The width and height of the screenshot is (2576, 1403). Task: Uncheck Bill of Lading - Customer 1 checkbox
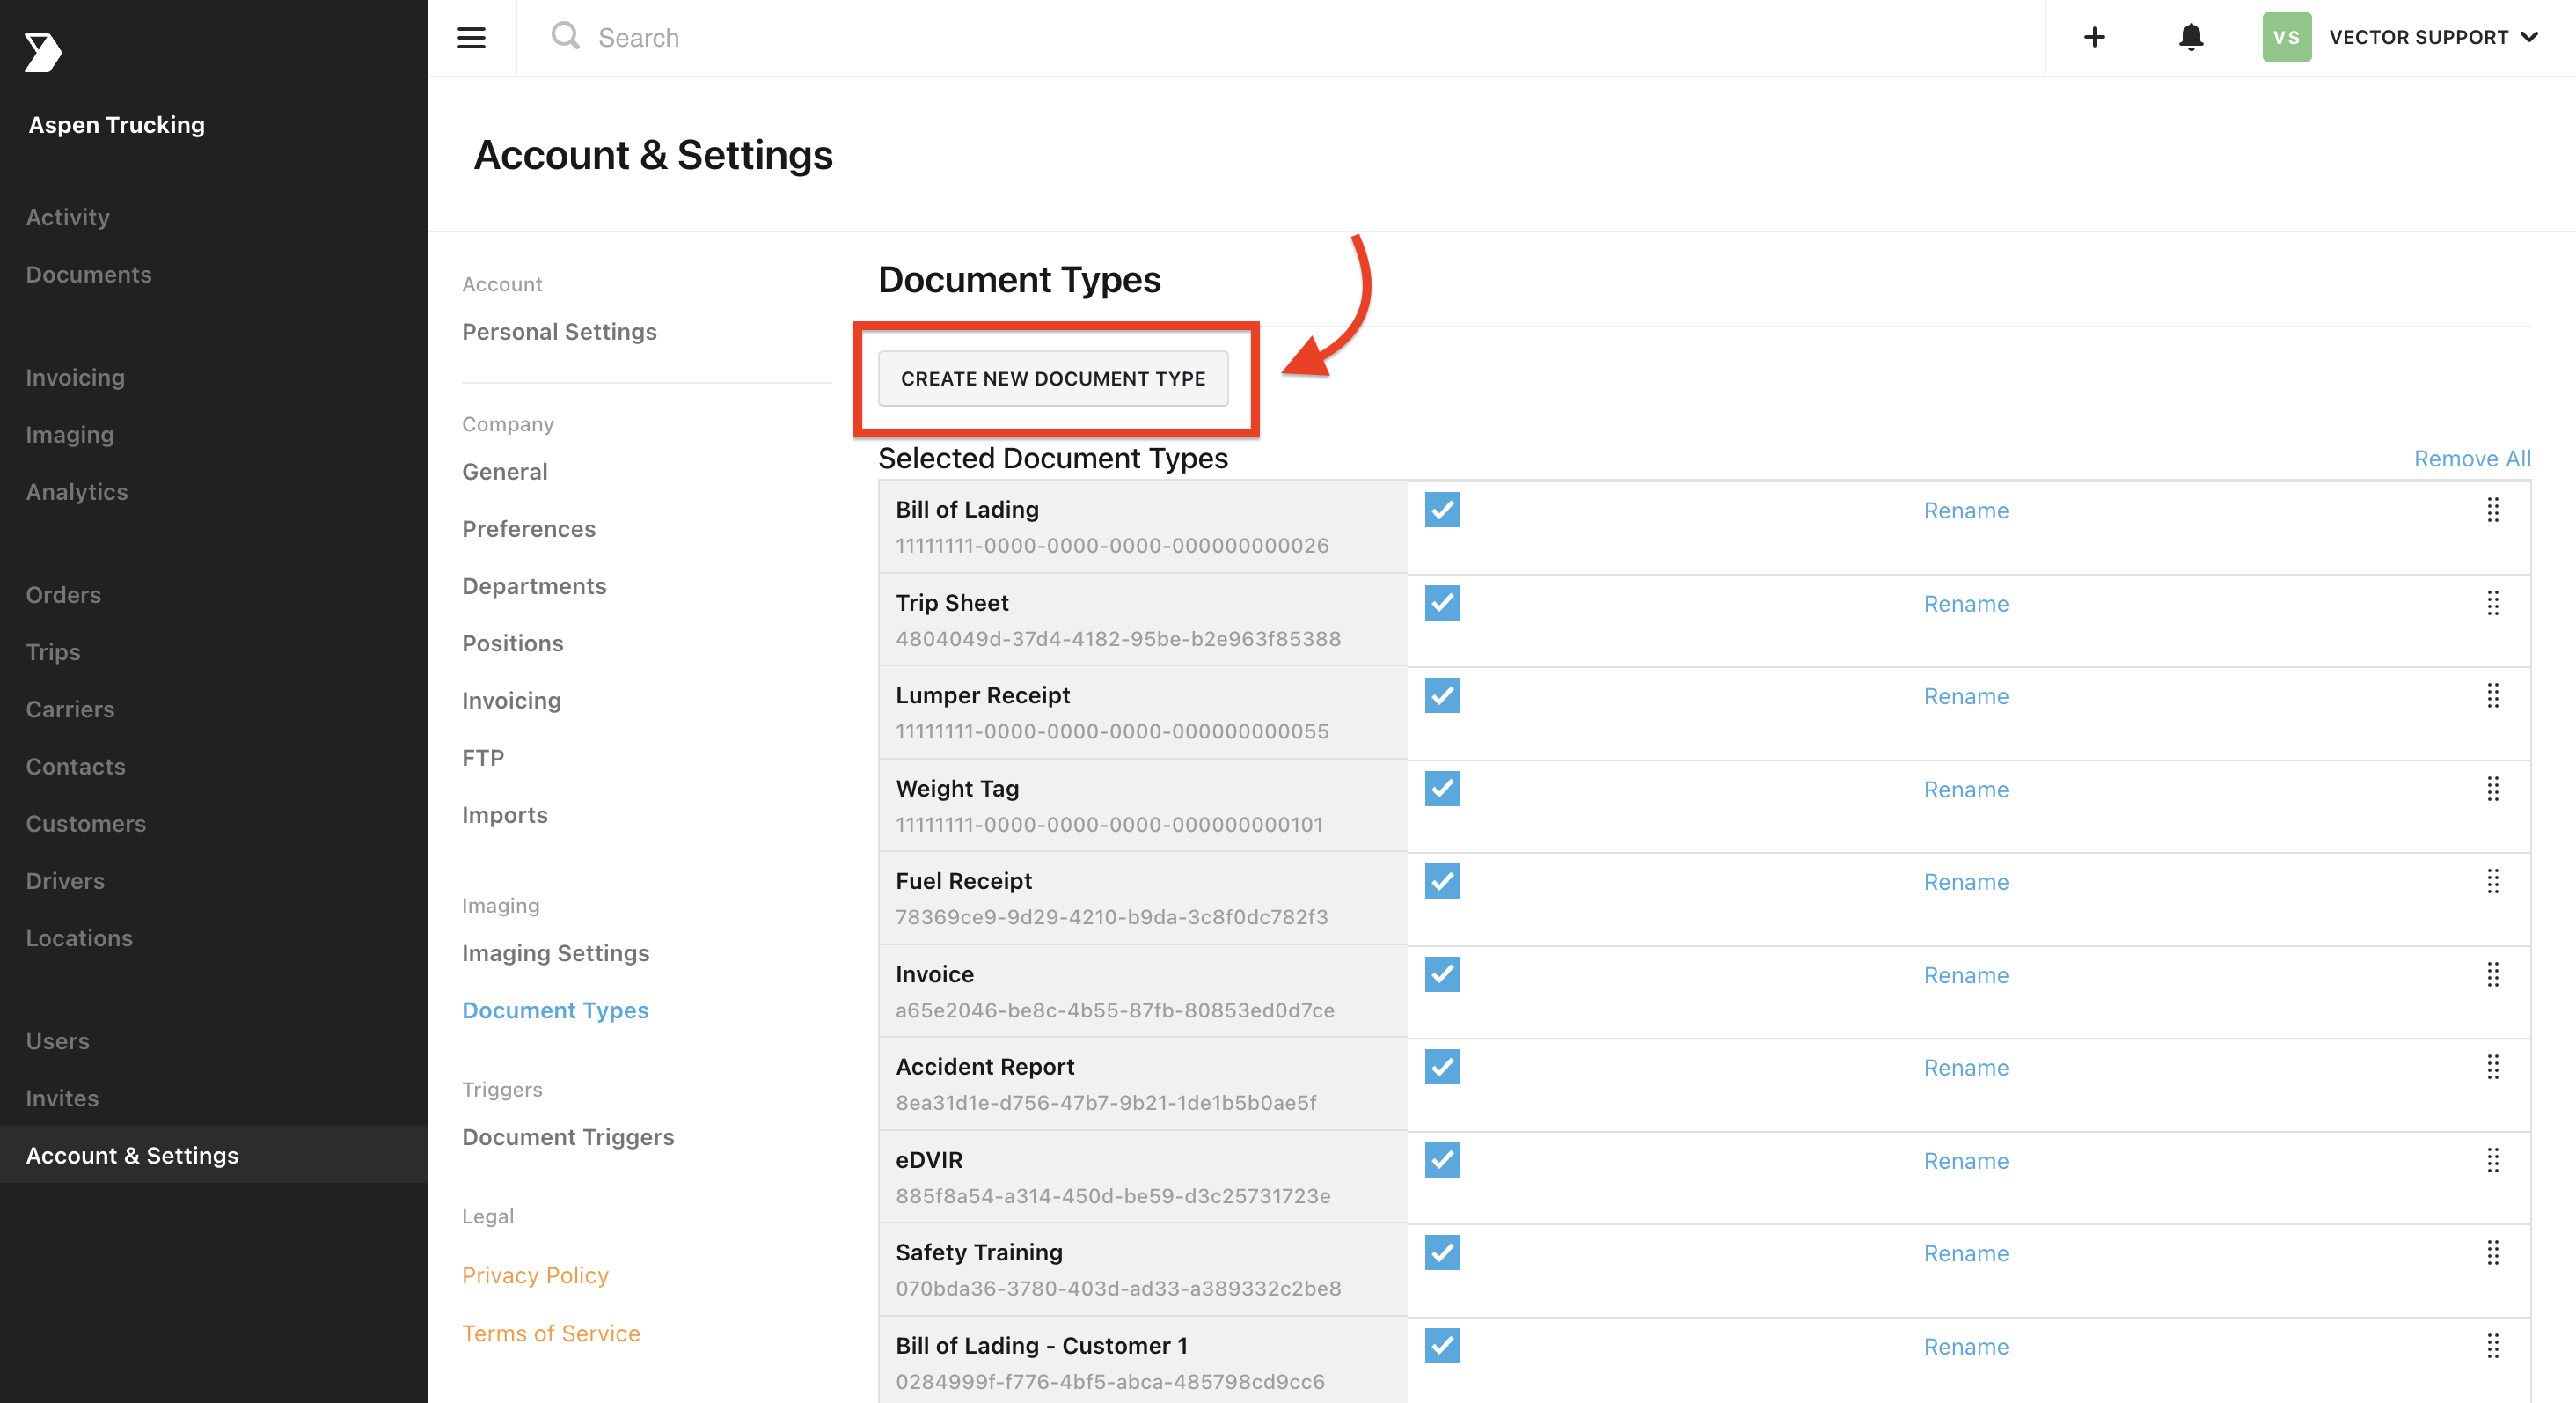coord(1442,1346)
